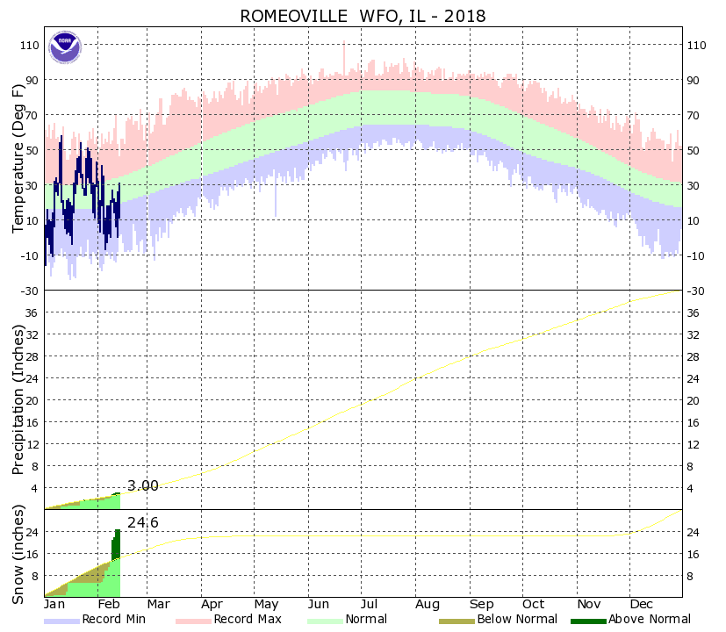Click the Record Max legend text

click(249, 620)
